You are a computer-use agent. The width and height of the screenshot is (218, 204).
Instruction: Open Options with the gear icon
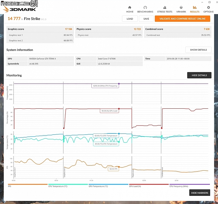click(x=208, y=7)
